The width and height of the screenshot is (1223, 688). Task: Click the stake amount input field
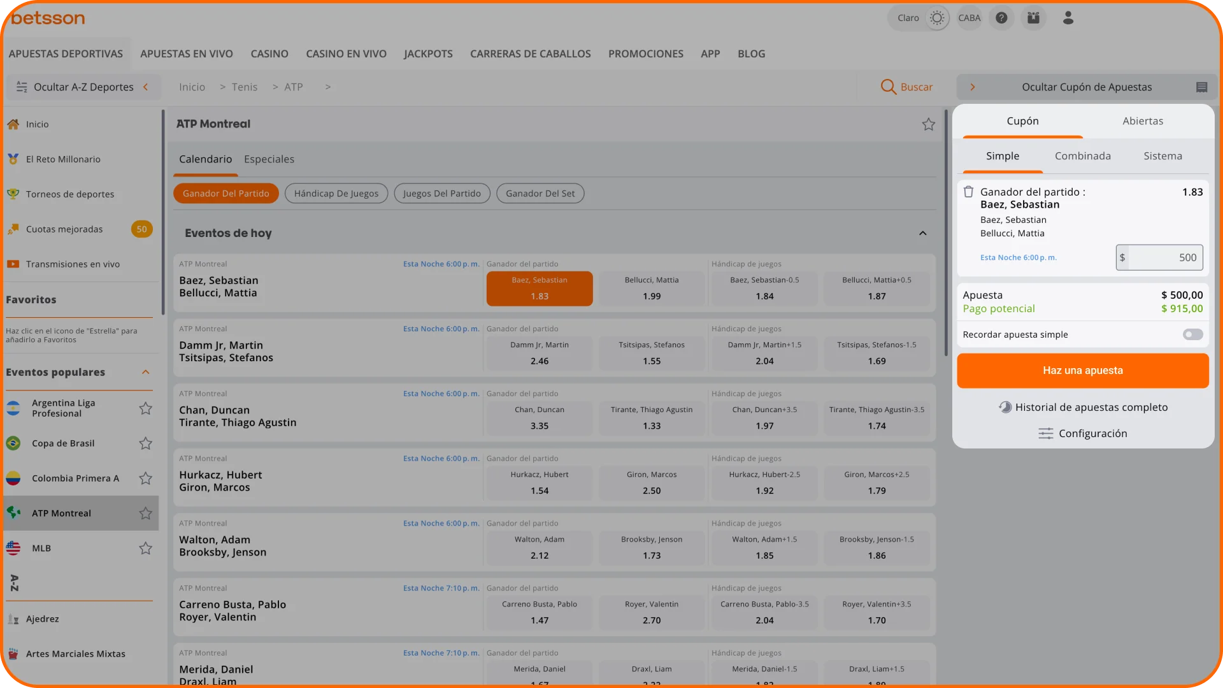coord(1159,257)
